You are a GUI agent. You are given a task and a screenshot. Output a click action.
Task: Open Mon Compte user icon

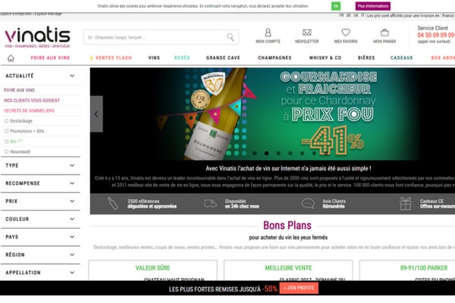point(268,32)
